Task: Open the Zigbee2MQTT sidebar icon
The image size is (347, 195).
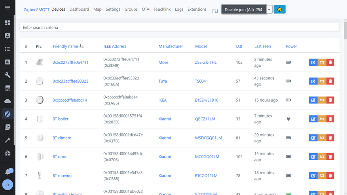Action: point(8,114)
